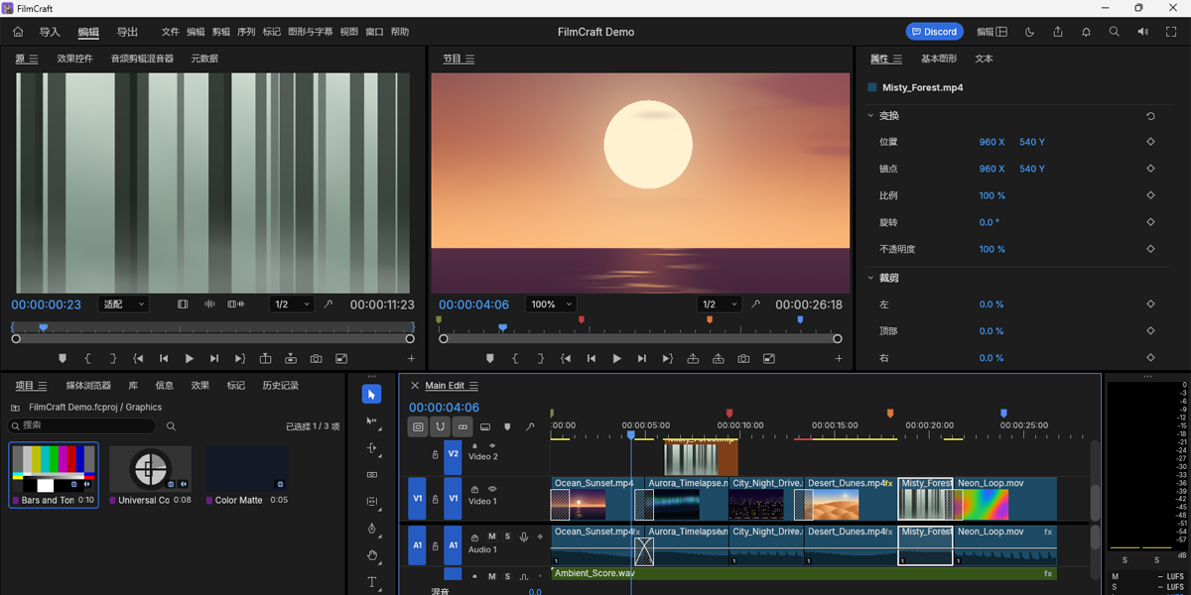The height and width of the screenshot is (595, 1191).
Task: Switch to the 媒体浏览器 tab
Action: tap(88, 386)
